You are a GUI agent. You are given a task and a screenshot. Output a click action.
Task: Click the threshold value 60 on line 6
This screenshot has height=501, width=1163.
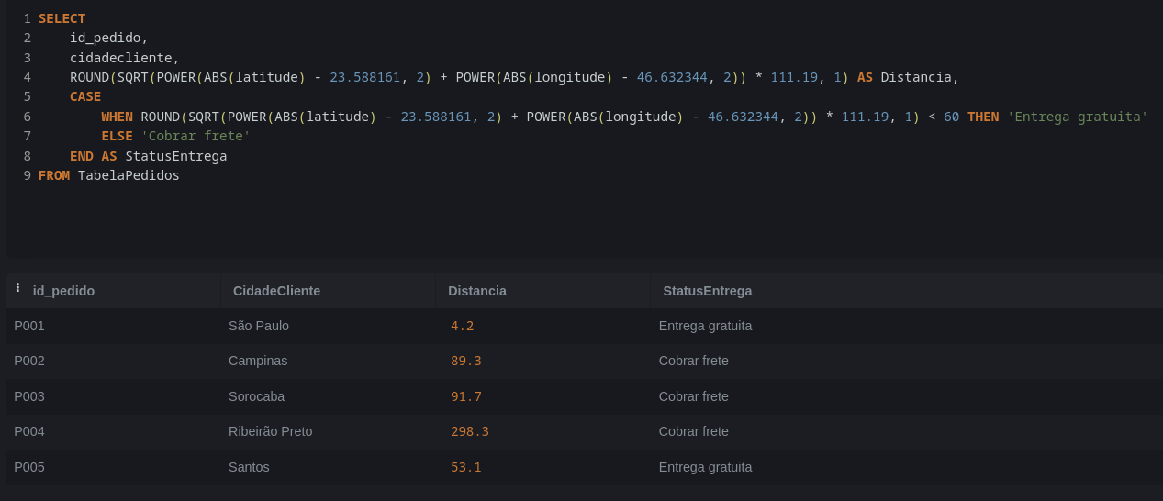pyautogui.click(x=951, y=117)
